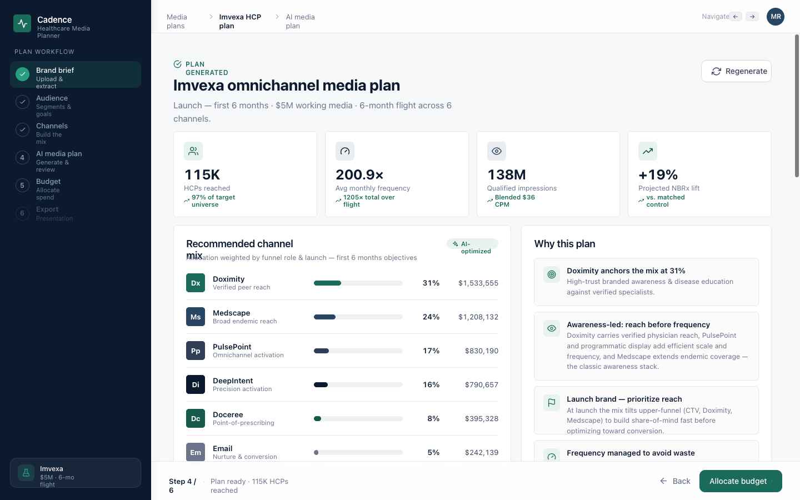Click the step 4 number circle
The image size is (800, 500).
pyautogui.click(x=22, y=158)
